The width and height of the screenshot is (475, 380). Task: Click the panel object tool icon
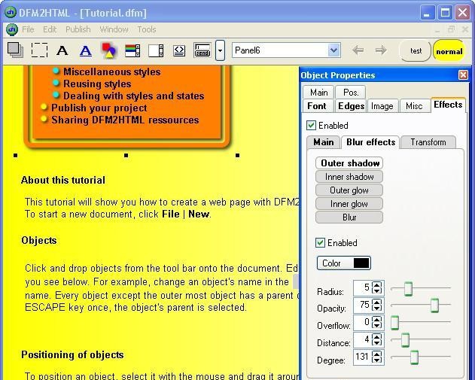tap(15, 50)
